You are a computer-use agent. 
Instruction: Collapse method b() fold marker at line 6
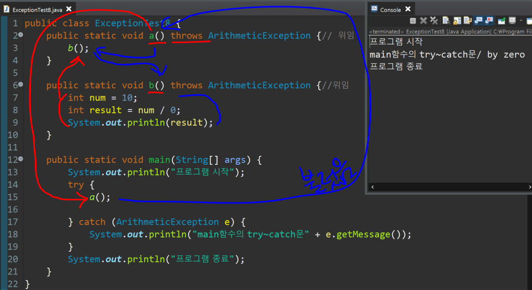coord(21,85)
